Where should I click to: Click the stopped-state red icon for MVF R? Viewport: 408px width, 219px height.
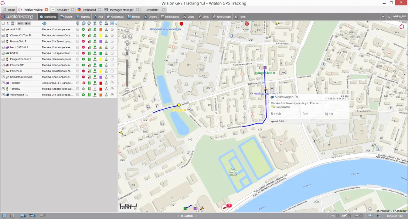pyautogui.click(x=83, y=53)
